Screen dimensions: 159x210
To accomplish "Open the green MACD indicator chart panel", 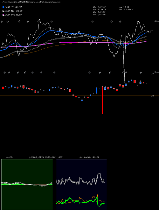I will click(27, 185).
